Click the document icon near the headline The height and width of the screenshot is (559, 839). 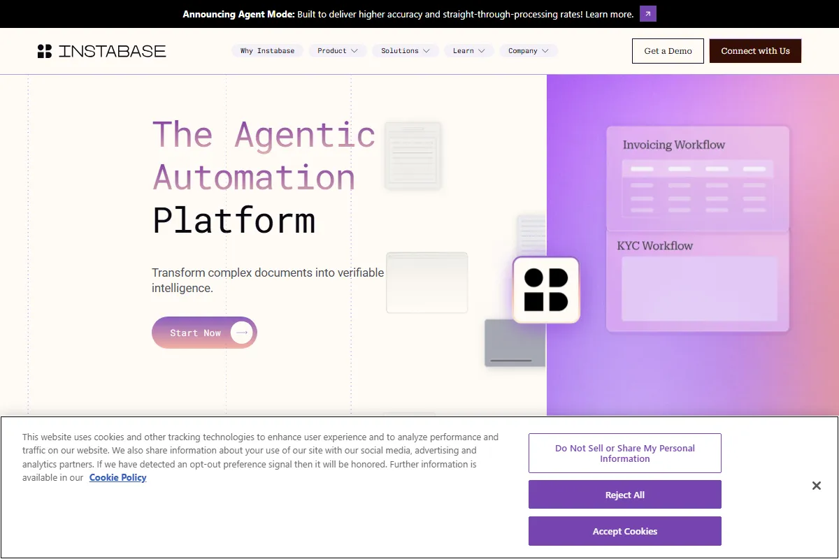pos(413,155)
